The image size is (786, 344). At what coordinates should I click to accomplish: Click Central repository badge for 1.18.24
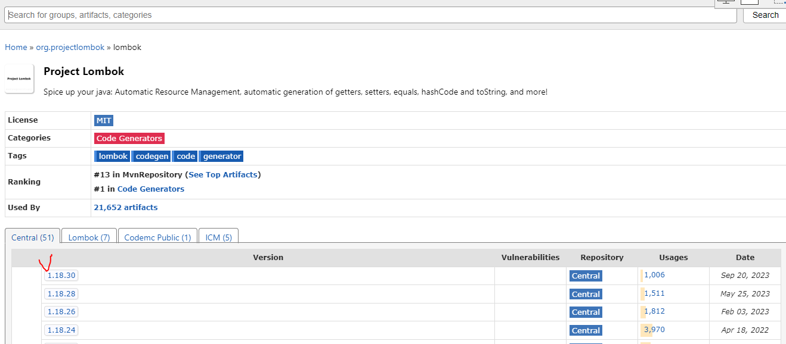pyautogui.click(x=586, y=330)
